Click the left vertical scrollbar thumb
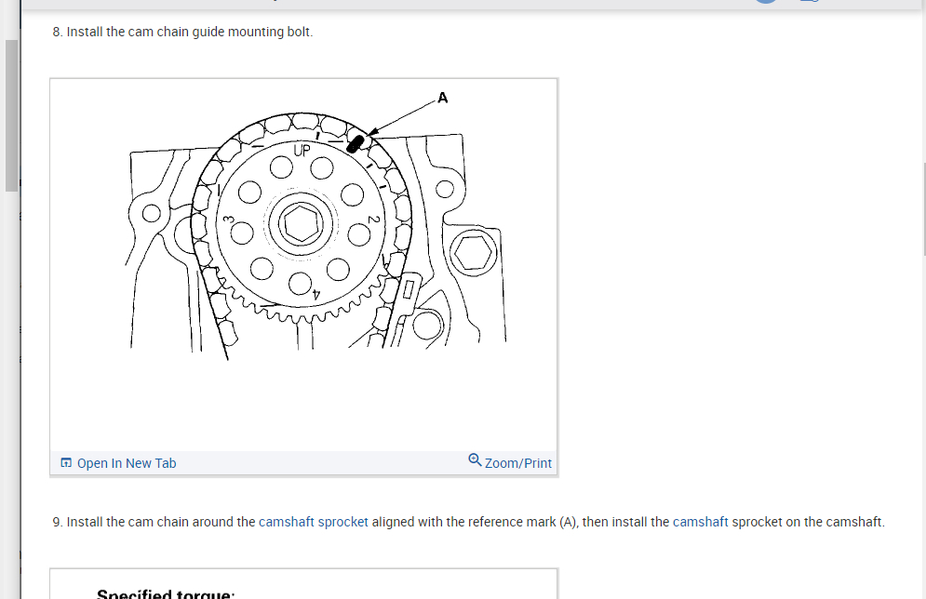 coord(11,115)
